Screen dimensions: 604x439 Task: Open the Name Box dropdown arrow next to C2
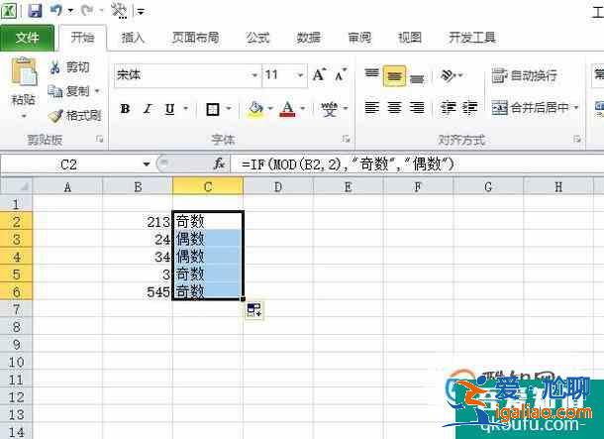pos(147,165)
